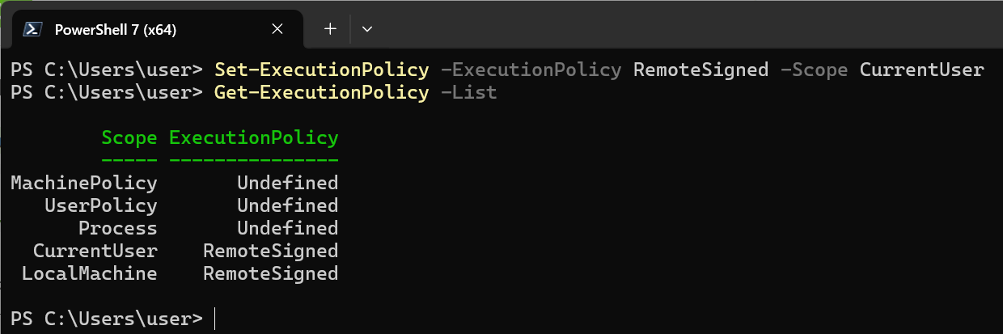This screenshot has width=1003, height=334.
Task: Place cursor at the empty bottom prompt
Action: [x=215, y=319]
